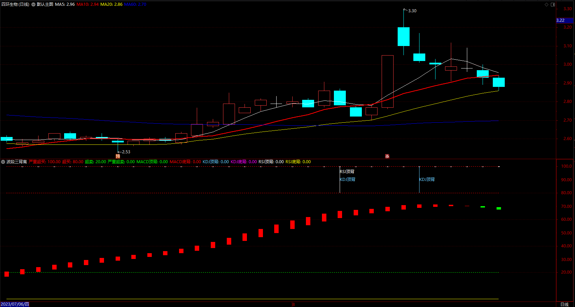The image size is (575, 307).
Task: Click the 2.53 low price annotation
Action: coord(126,152)
